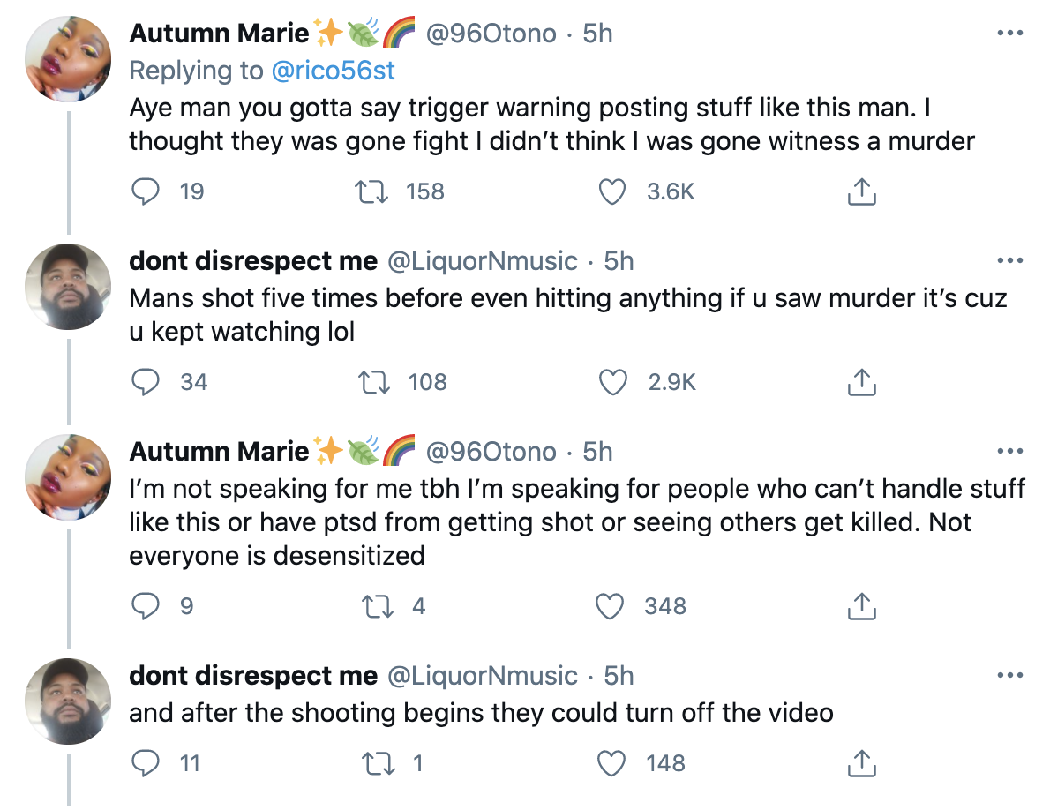The image size is (1050, 810).
Task: Open 'dont disrespect me' avatar on last tweet
Action: pos(68,702)
